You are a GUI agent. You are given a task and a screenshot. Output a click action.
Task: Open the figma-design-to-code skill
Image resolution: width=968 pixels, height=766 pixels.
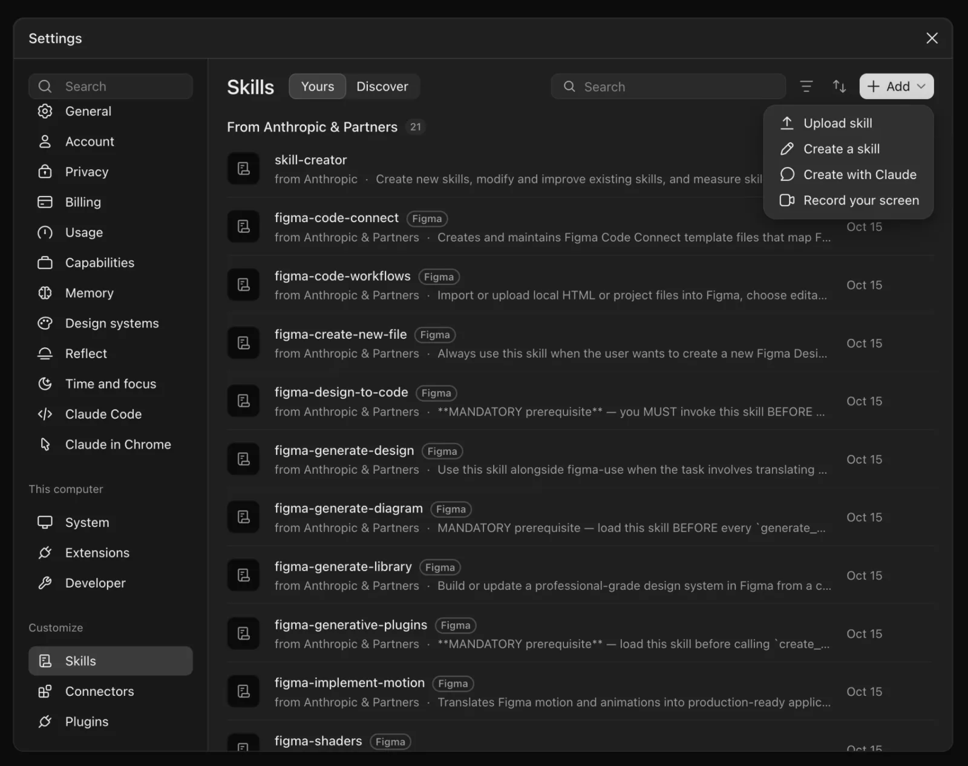coord(580,401)
